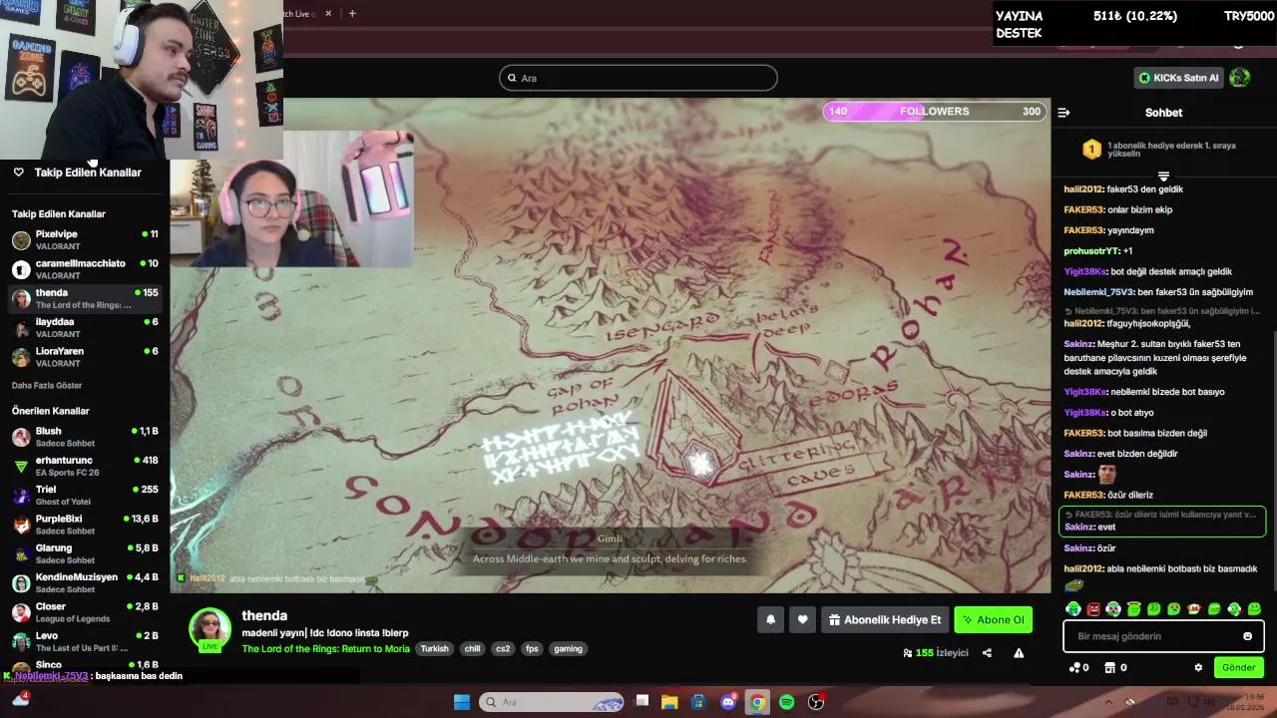The height and width of the screenshot is (718, 1277).
Task: Click the Turkish tag
Action: click(434, 648)
